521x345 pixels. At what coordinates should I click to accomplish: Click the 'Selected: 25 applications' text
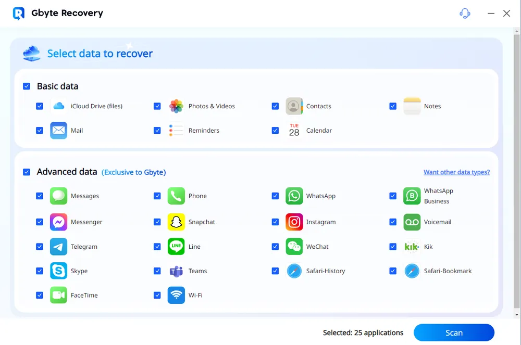[x=363, y=333]
